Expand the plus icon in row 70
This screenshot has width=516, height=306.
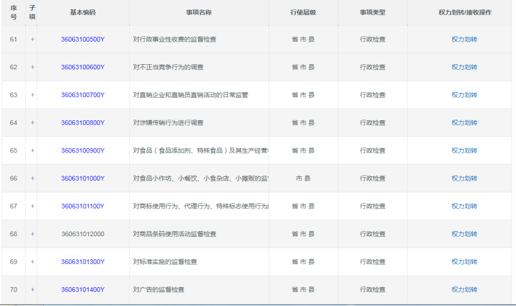(32, 289)
